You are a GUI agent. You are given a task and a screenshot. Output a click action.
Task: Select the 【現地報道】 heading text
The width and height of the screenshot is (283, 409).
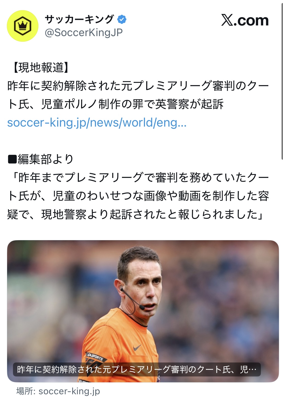[x=41, y=67]
